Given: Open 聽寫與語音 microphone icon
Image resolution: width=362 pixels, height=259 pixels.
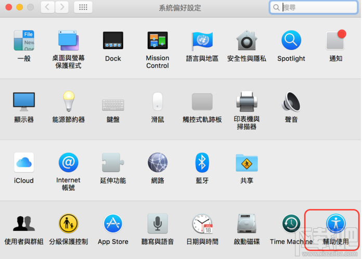Looking at the screenshot, I should pyautogui.click(x=158, y=224).
